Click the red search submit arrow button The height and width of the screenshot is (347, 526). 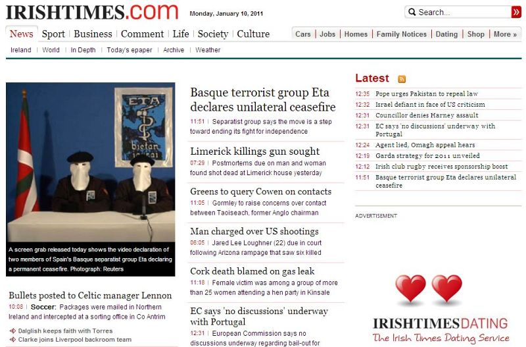(516, 12)
